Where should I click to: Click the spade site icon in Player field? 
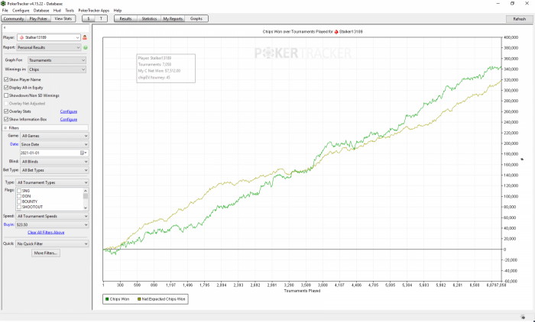22,37
